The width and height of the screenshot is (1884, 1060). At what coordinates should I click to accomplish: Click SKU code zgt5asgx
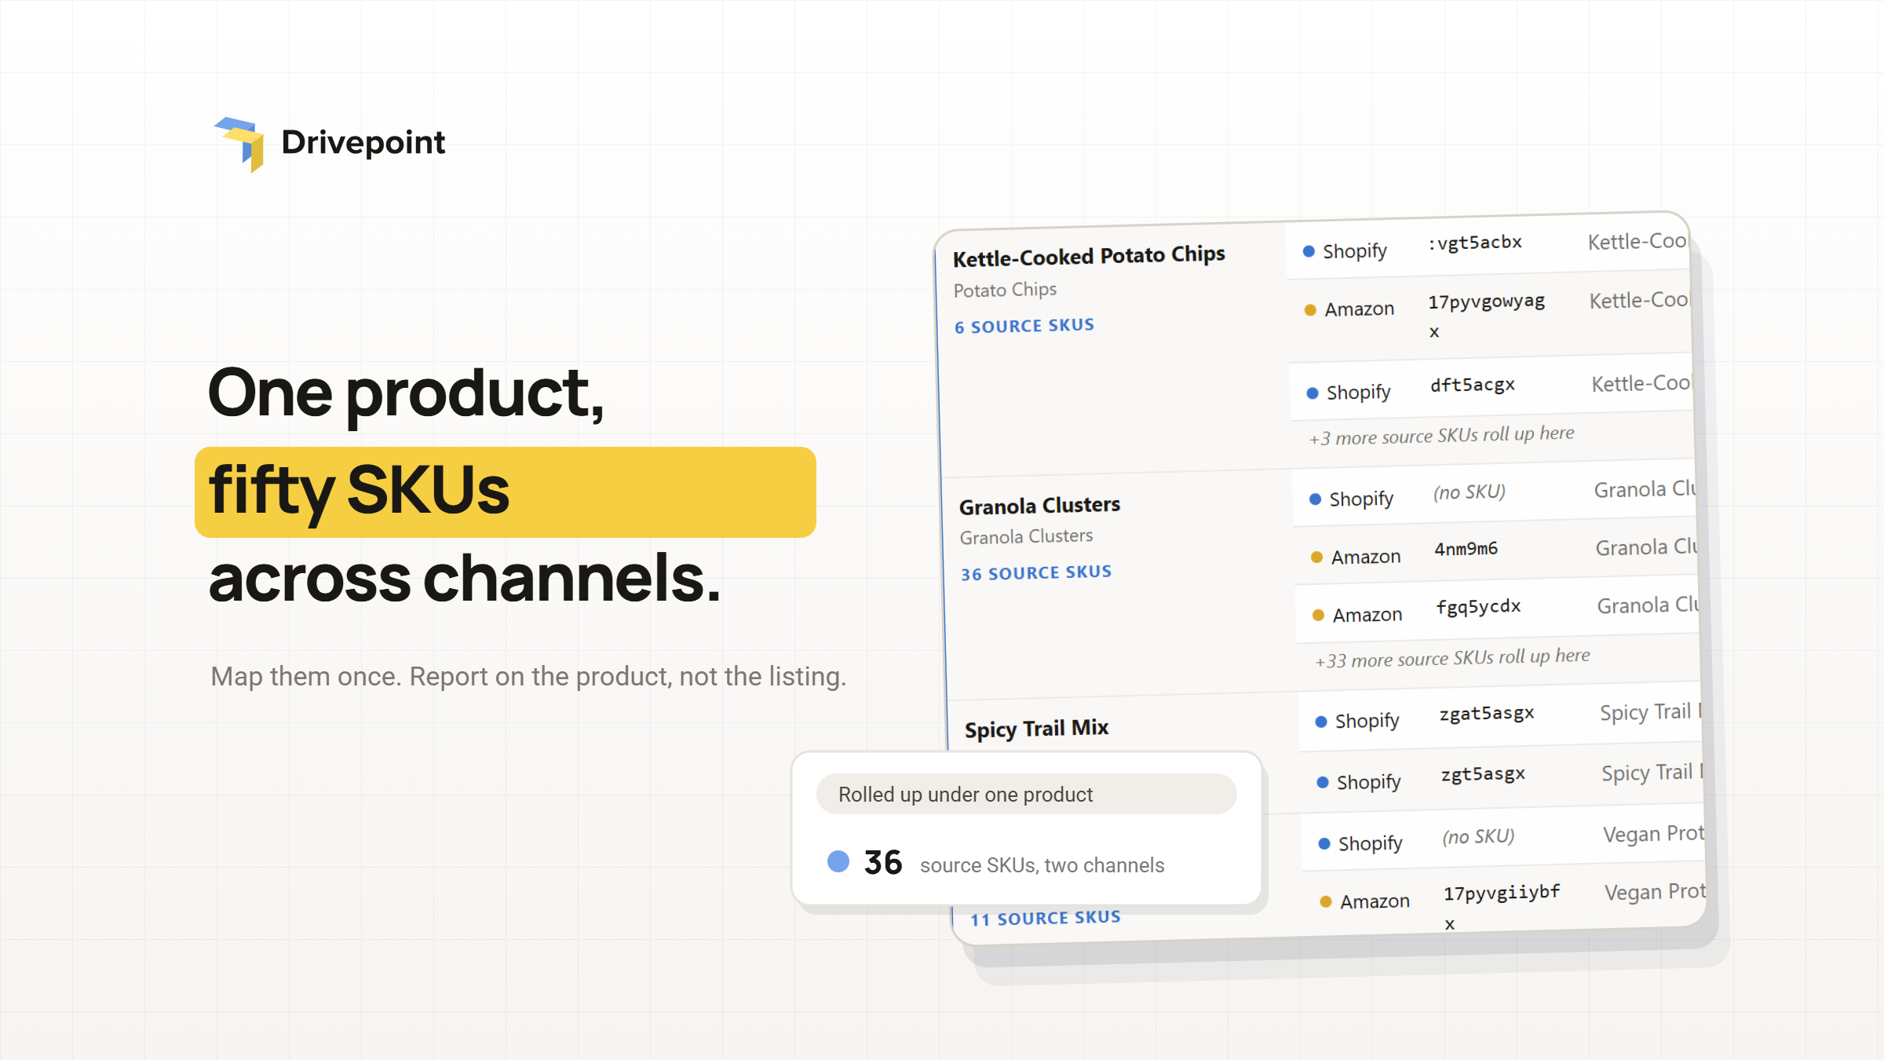pos(1483,774)
